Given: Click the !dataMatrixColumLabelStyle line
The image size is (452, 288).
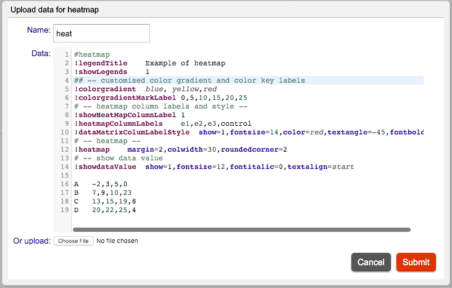Looking at the screenshot, I should tap(248, 132).
